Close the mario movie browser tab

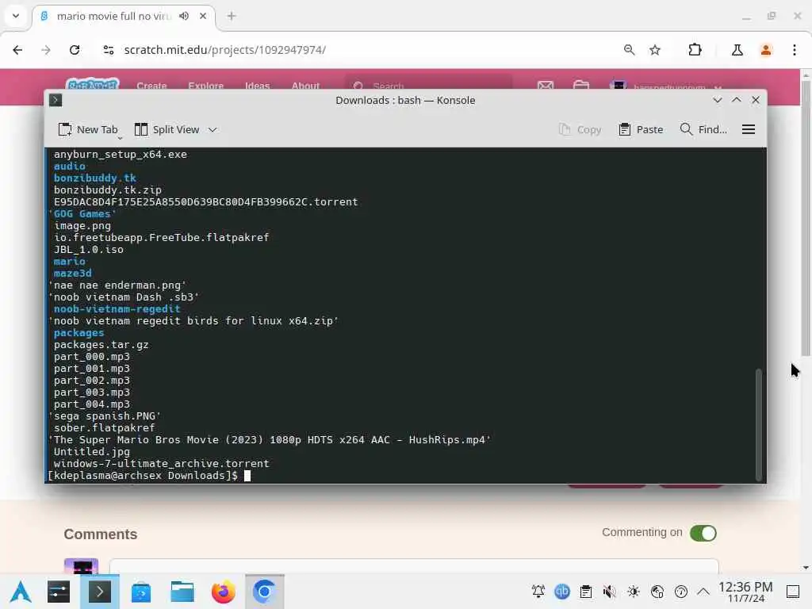point(203,16)
